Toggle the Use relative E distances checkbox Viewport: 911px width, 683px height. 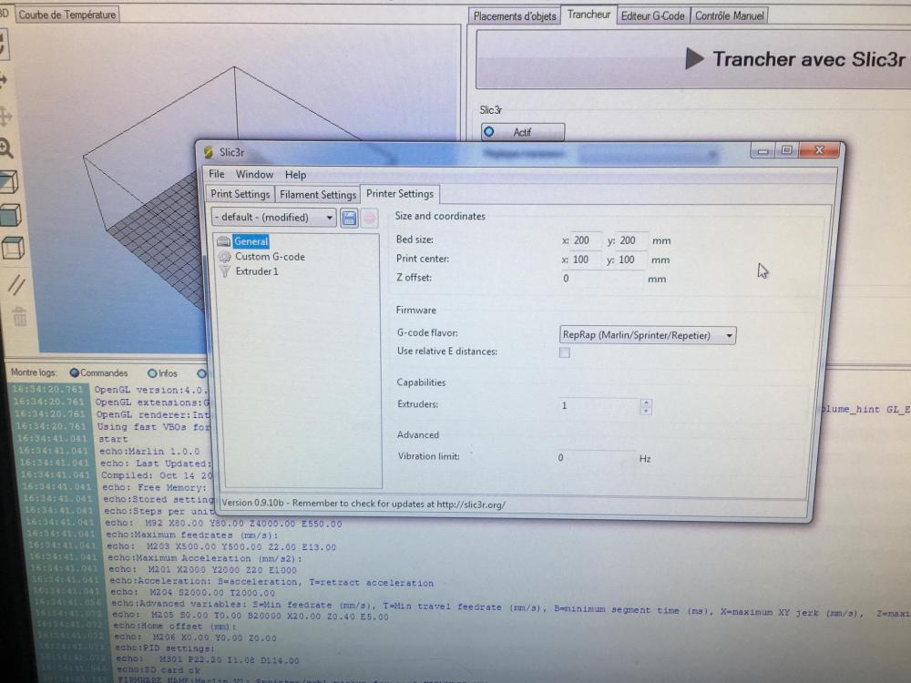tap(564, 352)
